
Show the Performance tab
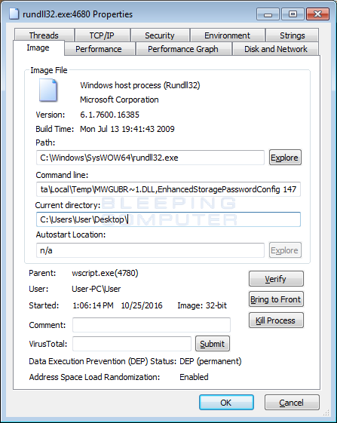99,49
